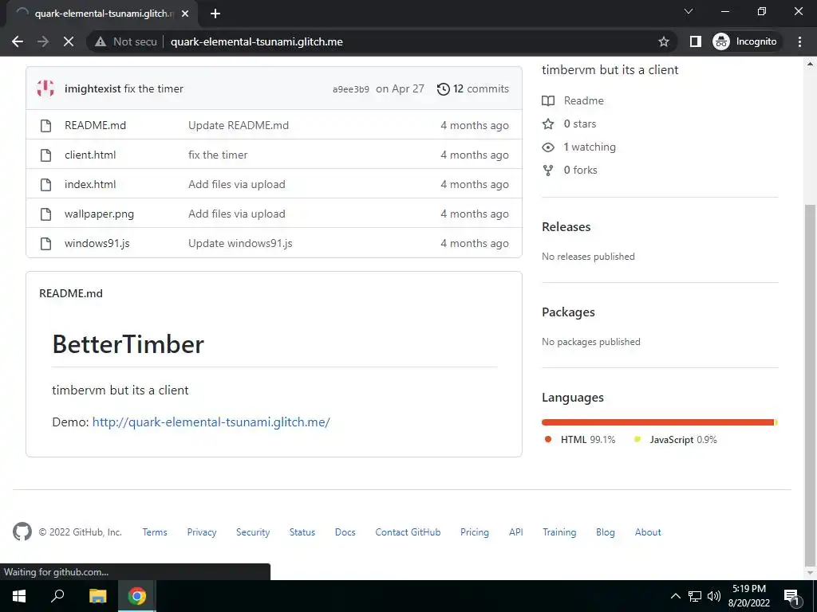Screen dimensions: 817x612
Task: Click the file icon beside index.html
Action: [45, 184]
